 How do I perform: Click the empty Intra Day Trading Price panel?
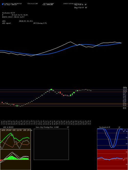pyautogui.click(x=51, y=144)
